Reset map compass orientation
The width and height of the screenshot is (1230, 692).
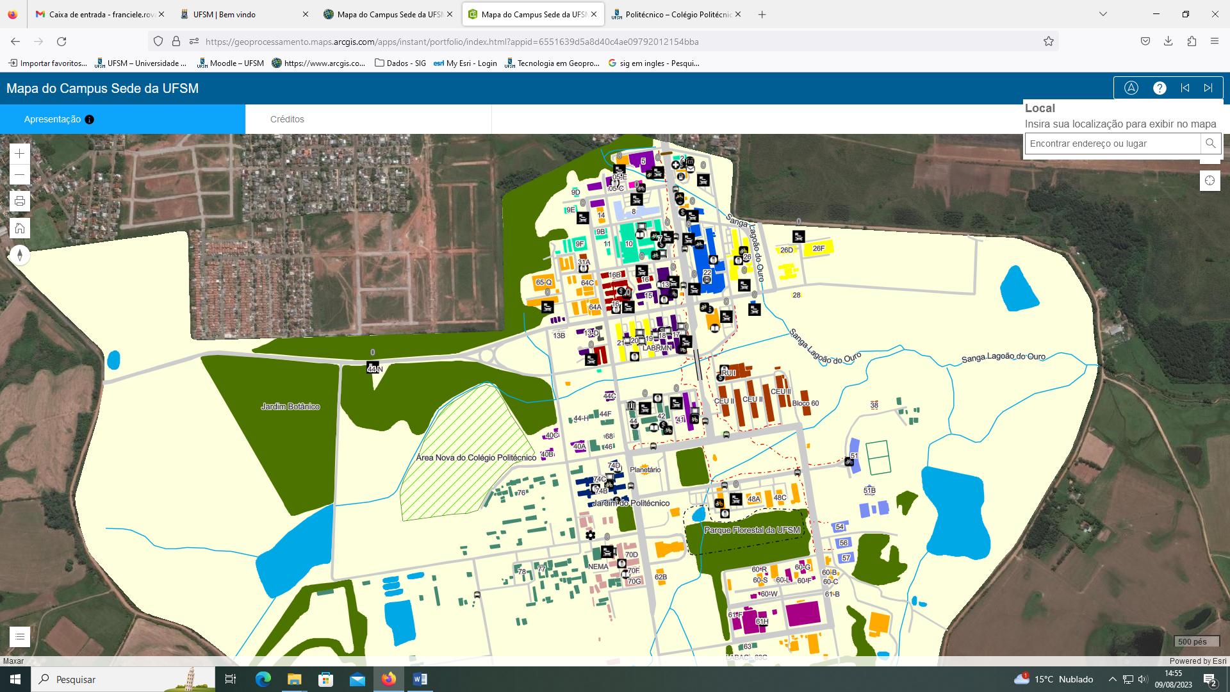[20, 256]
